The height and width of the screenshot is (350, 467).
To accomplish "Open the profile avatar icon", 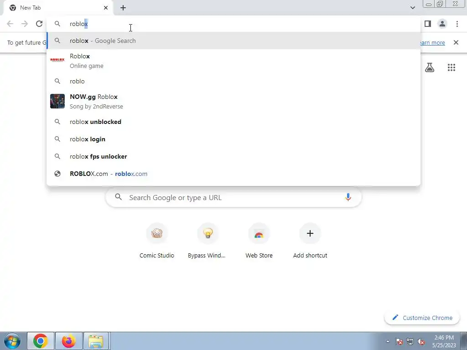I will point(442,24).
